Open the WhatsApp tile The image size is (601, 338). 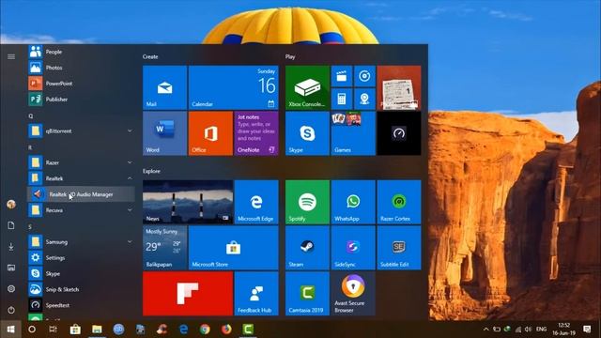tap(353, 202)
